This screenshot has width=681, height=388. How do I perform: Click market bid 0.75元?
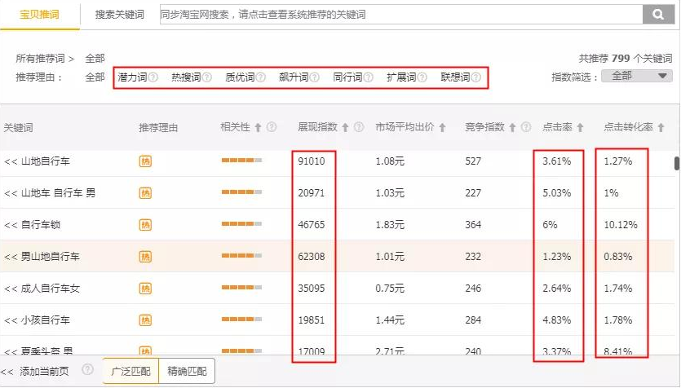390,289
